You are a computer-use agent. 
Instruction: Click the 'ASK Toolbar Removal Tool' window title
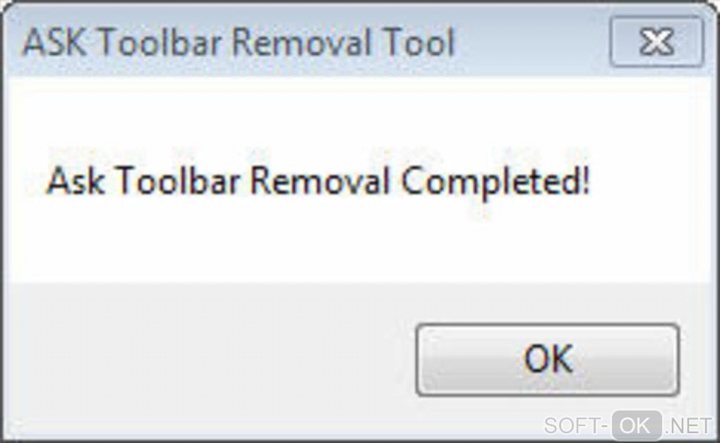tap(239, 42)
